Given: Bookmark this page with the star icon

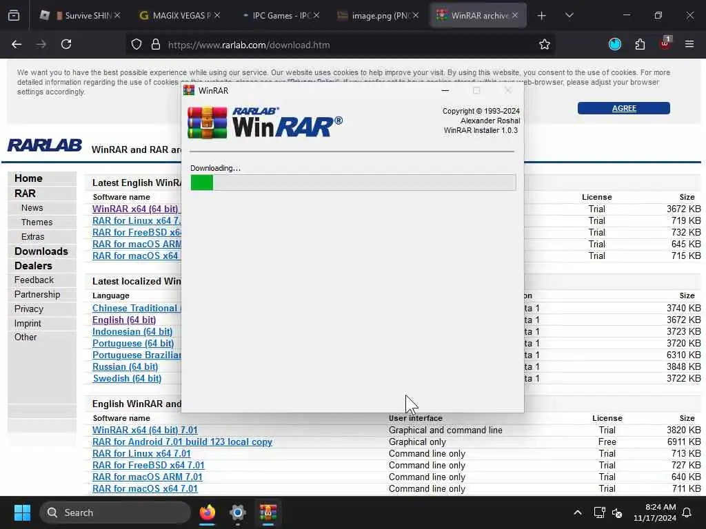Looking at the screenshot, I should click(x=545, y=45).
